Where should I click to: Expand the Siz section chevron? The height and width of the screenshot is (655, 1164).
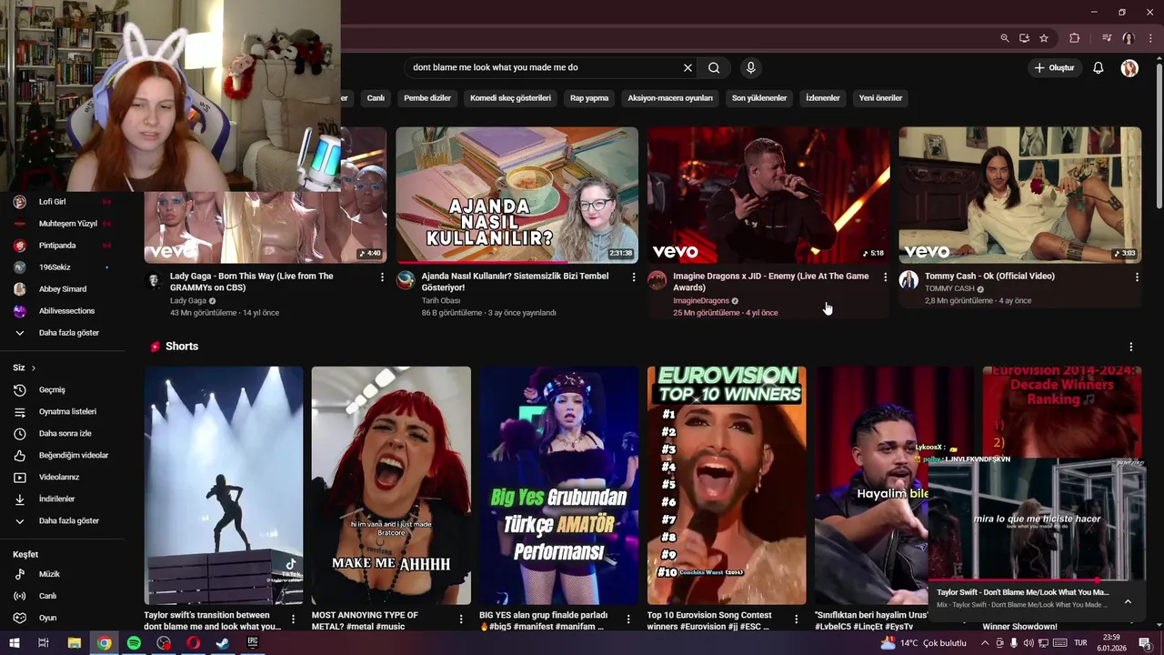pyautogui.click(x=34, y=368)
